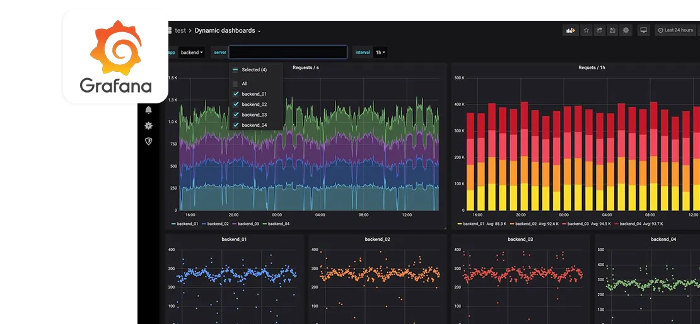
Task: Expand the Dynamic dashboards title dropdown
Action: pos(228,30)
